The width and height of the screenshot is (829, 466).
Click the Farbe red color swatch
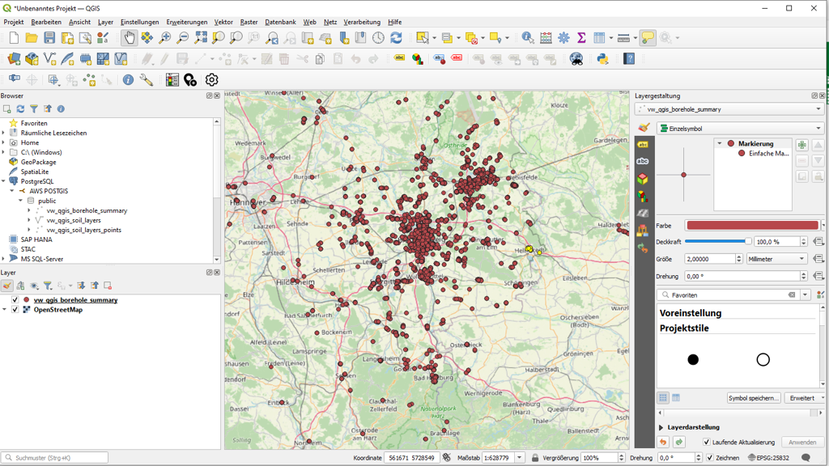(x=752, y=226)
